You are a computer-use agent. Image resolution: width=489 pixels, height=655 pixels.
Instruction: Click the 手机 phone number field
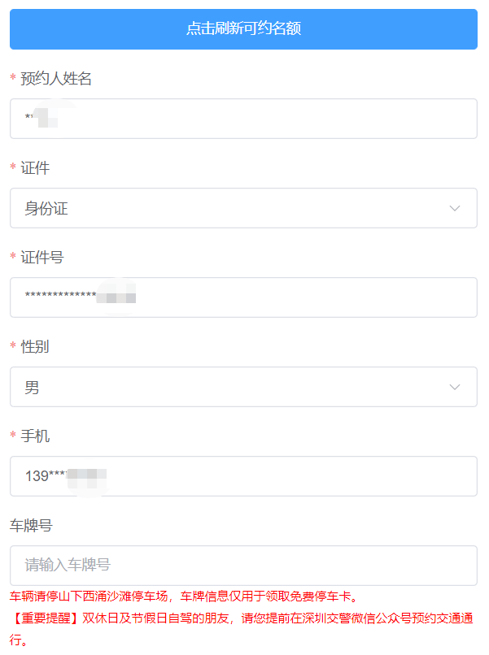pos(244,476)
